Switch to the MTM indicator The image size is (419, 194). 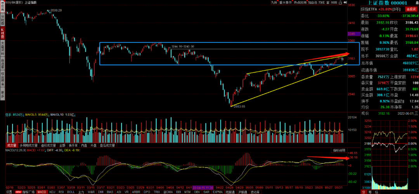pyautogui.click(x=187, y=192)
